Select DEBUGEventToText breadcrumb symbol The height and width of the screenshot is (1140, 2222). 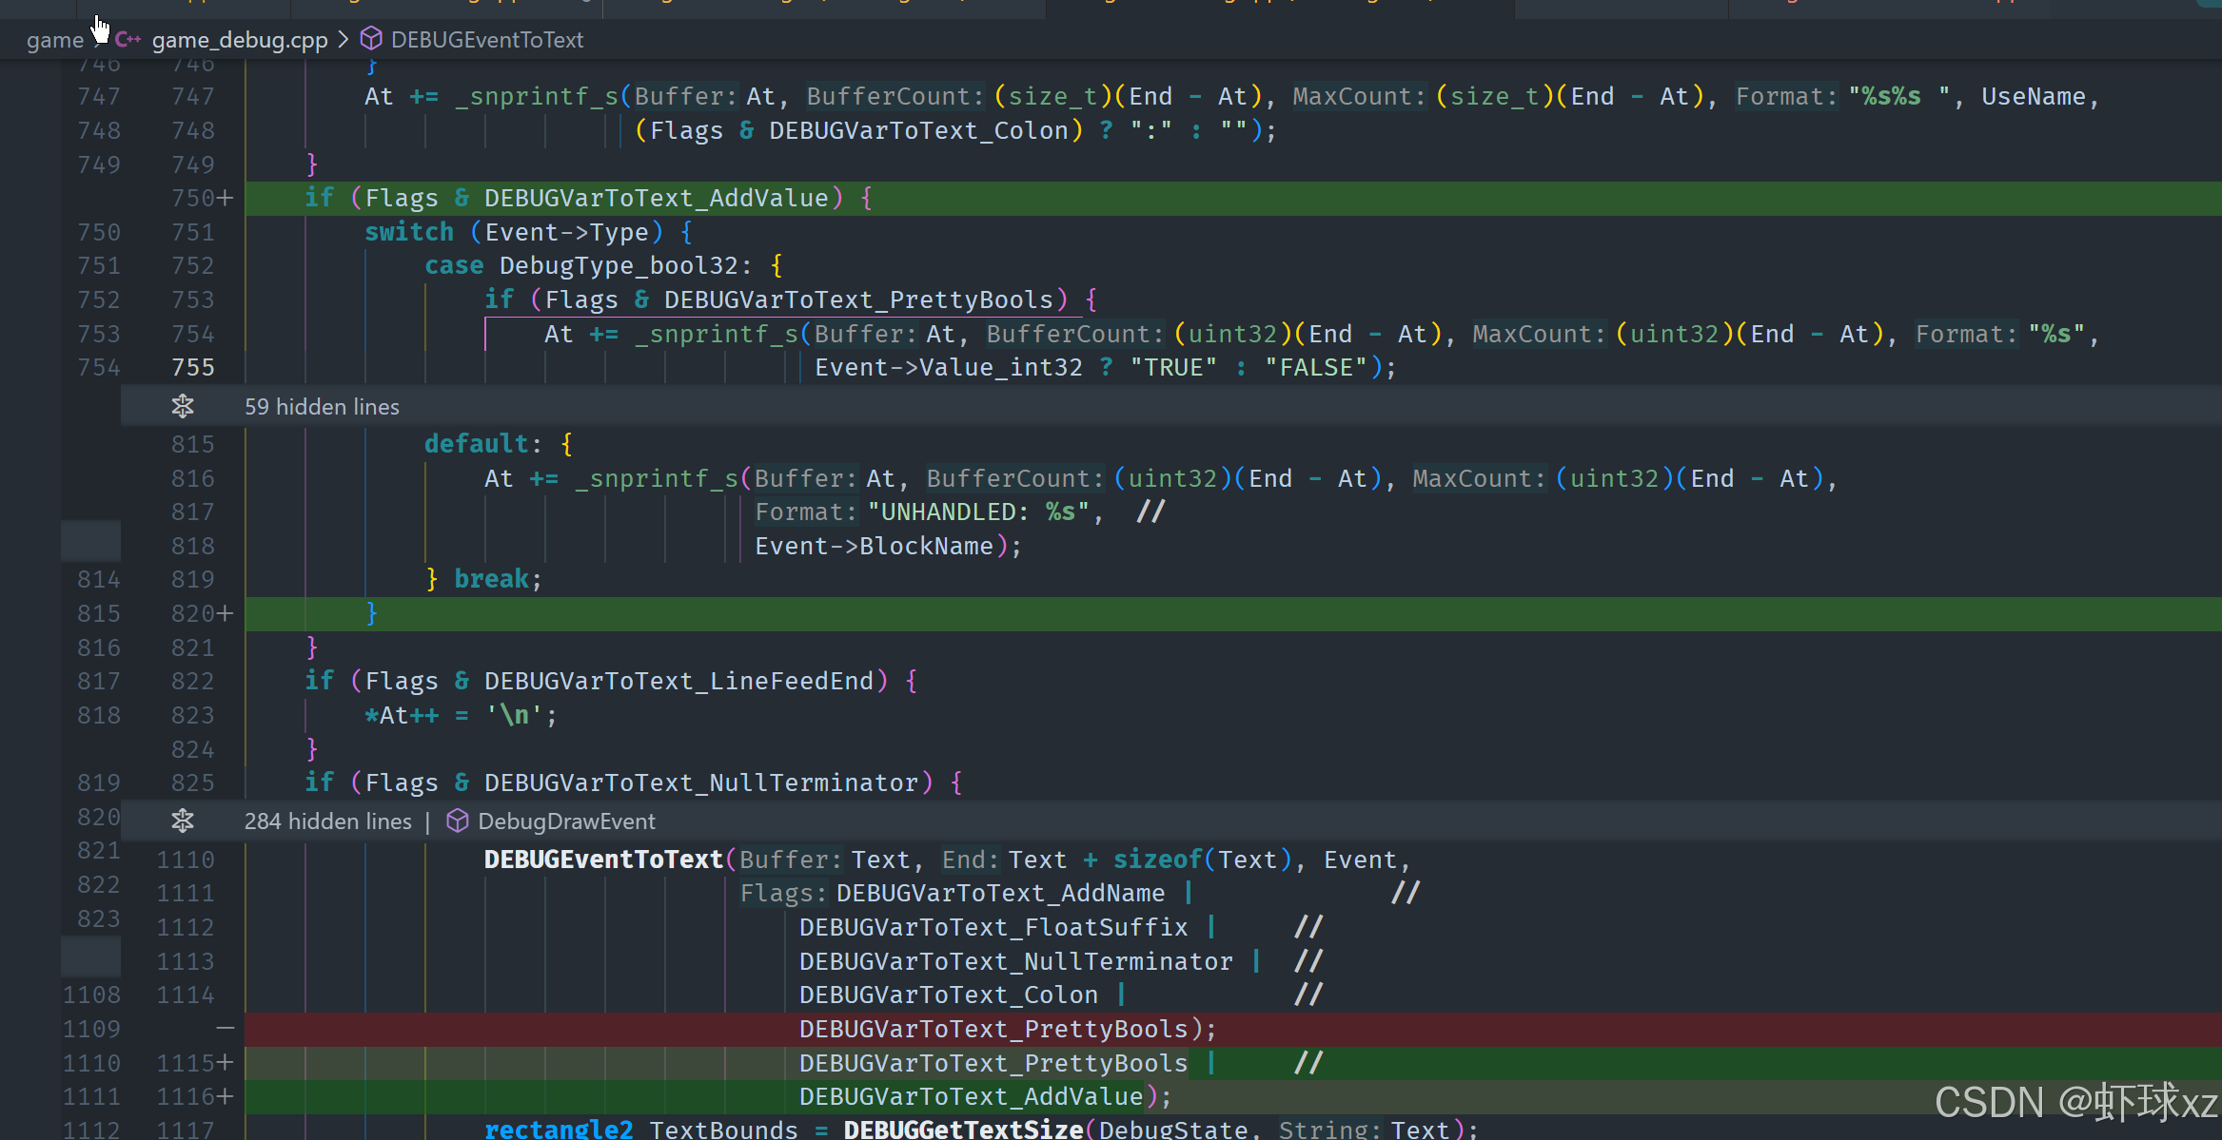click(486, 40)
